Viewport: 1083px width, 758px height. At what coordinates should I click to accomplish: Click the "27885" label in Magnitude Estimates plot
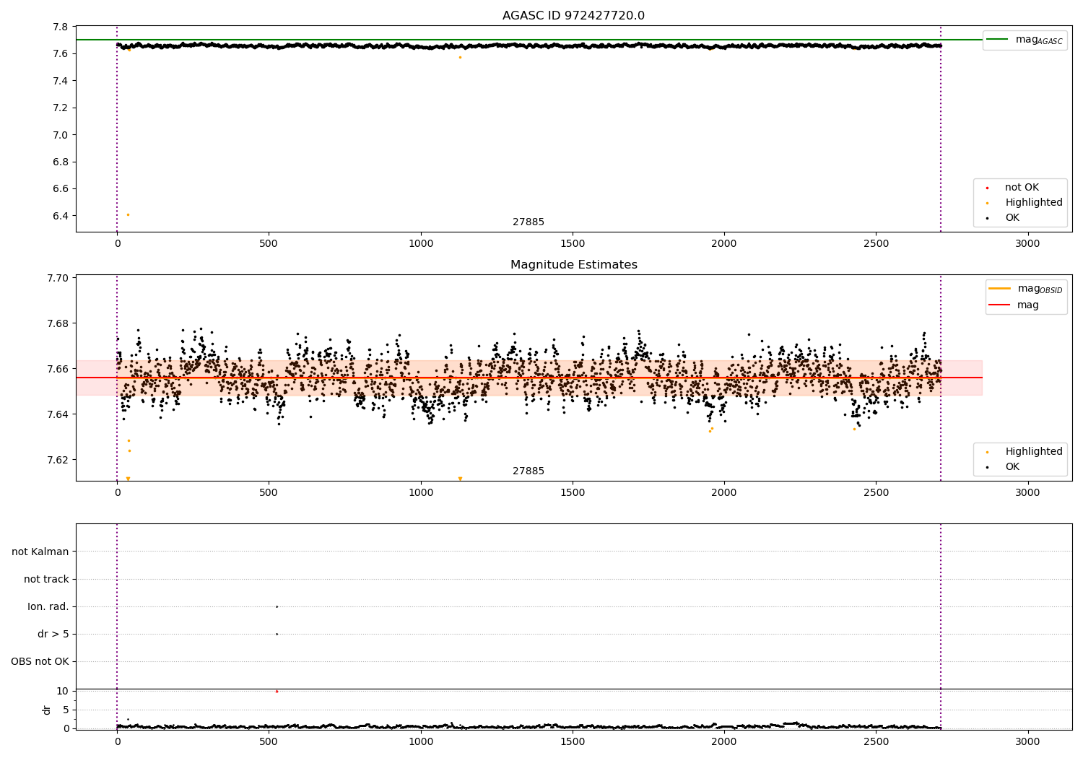529,471
